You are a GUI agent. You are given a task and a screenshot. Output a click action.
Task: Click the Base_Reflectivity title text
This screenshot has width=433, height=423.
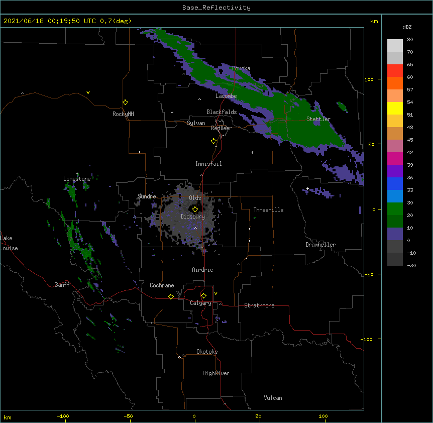216,8
